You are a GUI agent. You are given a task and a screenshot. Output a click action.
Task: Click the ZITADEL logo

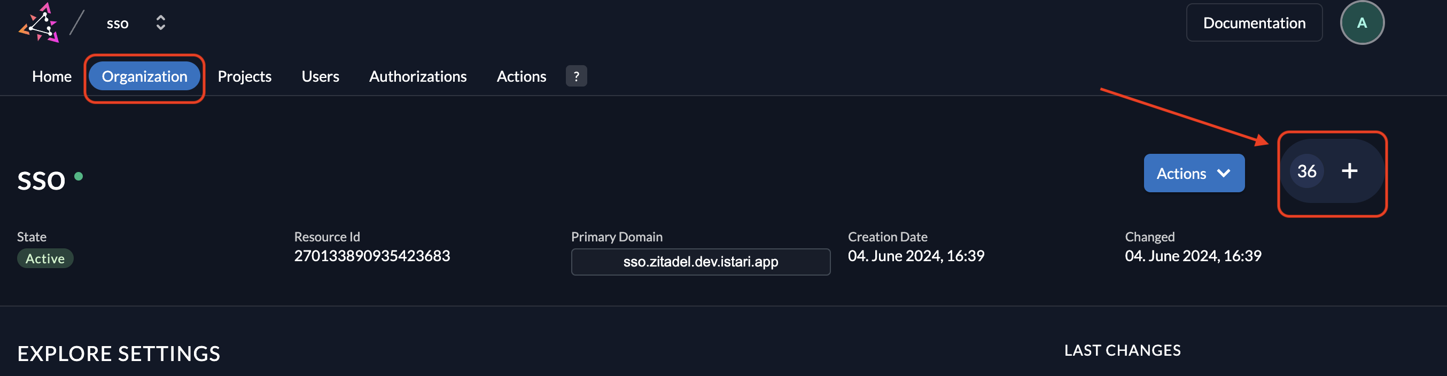[39, 23]
